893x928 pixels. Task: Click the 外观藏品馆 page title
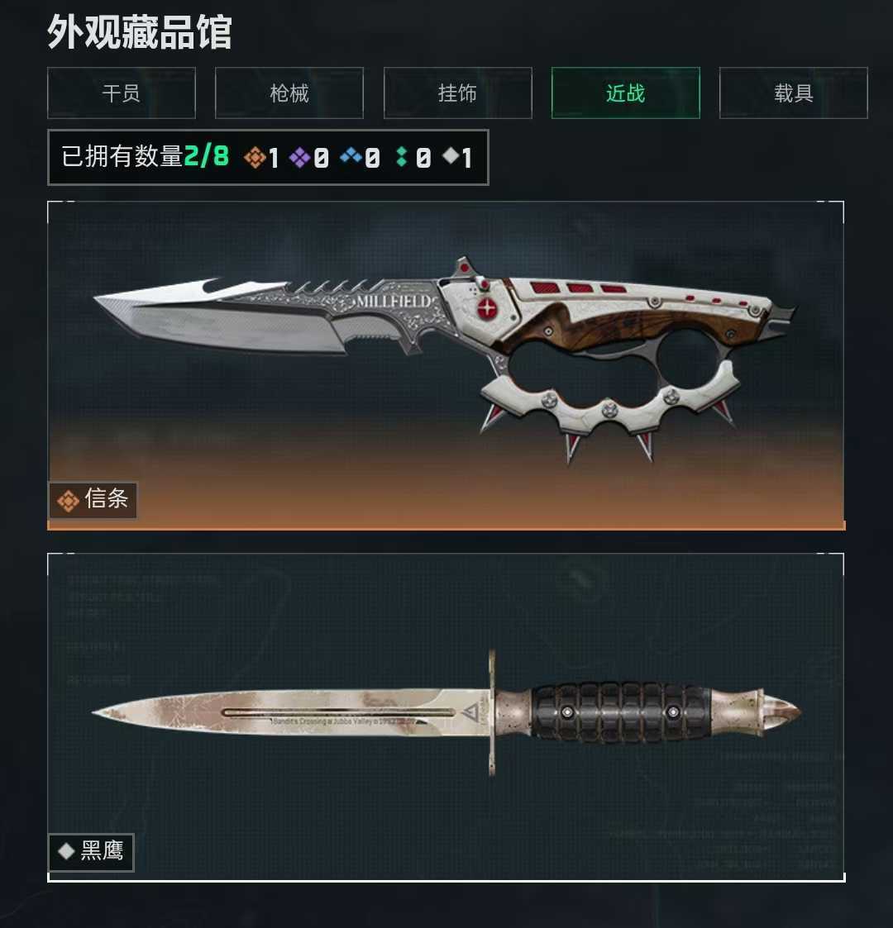coord(139,32)
